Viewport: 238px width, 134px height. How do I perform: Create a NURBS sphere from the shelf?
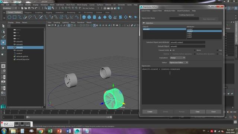(x=84, y=17)
